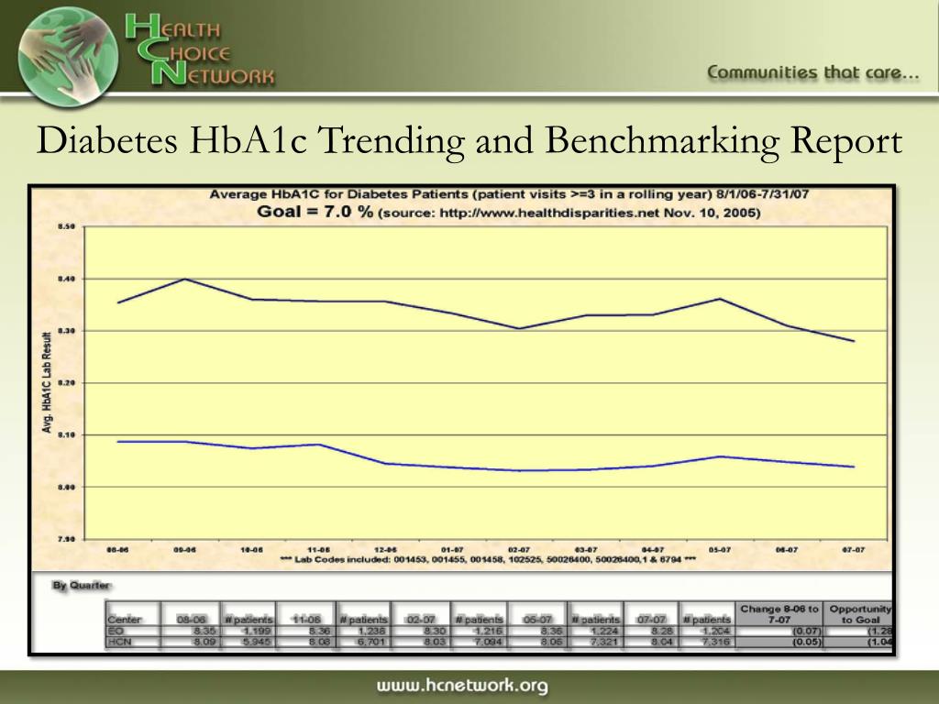The height and width of the screenshot is (704, 939).
Task: Click the 06-07 x-axis label
Action: coord(786,549)
